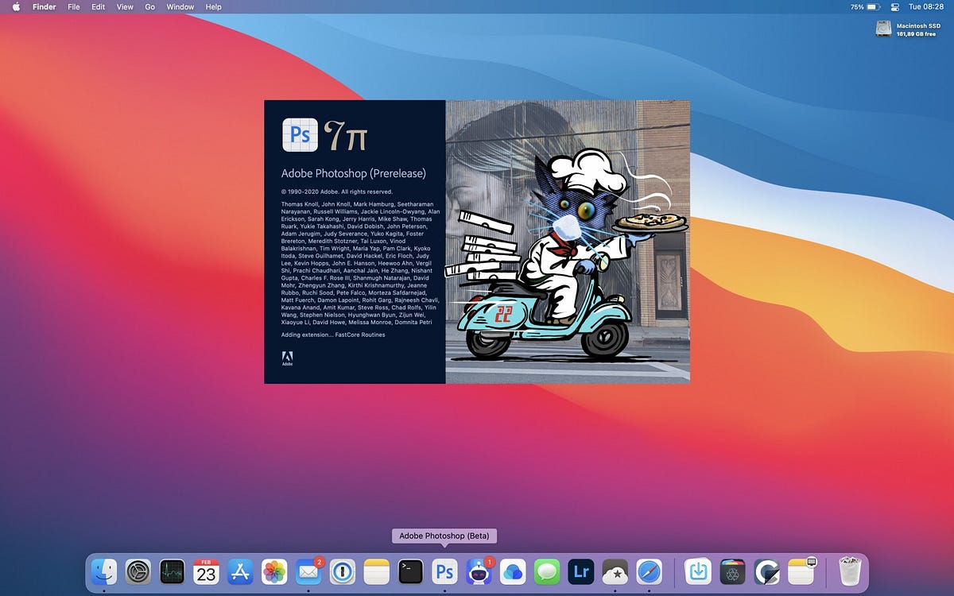Open the Edit menu
Image resolution: width=954 pixels, height=596 pixels.
click(98, 6)
